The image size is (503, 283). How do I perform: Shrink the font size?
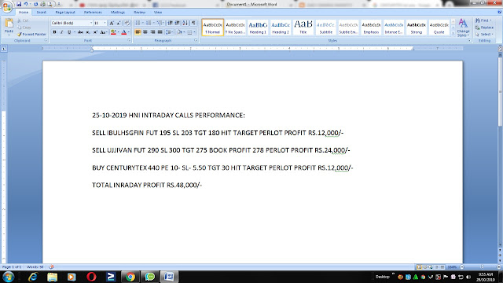tap(119, 23)
